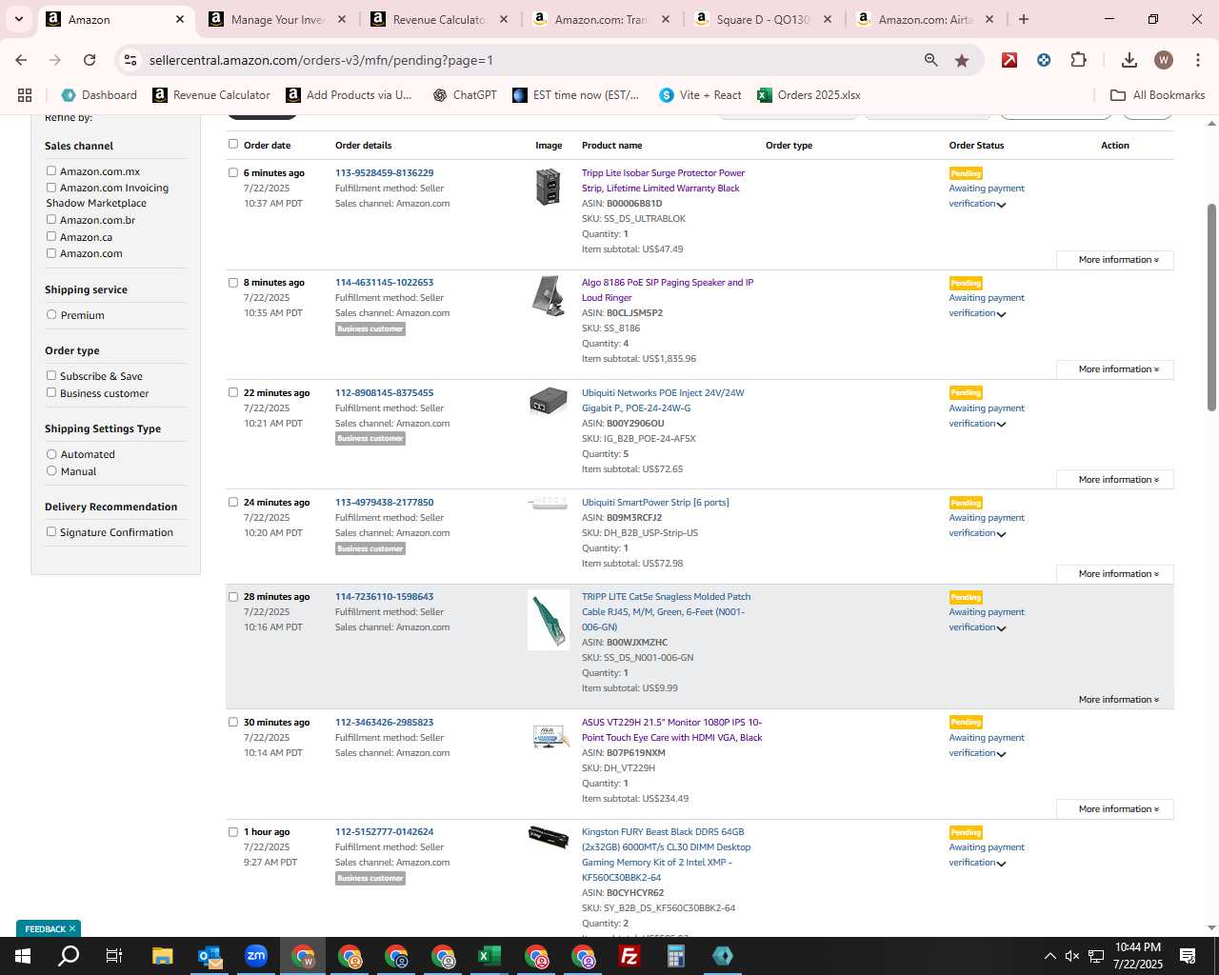This screenshot has width=1219, height=975.
Task: Open order 112-3463426-2985823 details
Action: click(x=384, y=723)
